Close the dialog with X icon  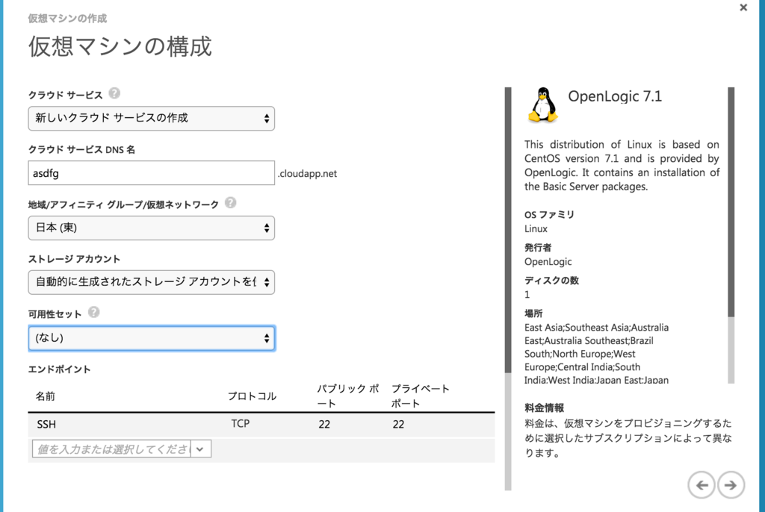tap(743, 7)
